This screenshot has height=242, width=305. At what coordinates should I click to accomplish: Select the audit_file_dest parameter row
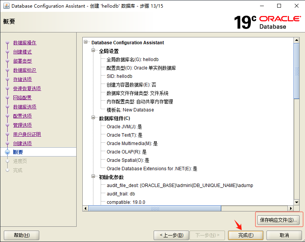pos(180,186)
